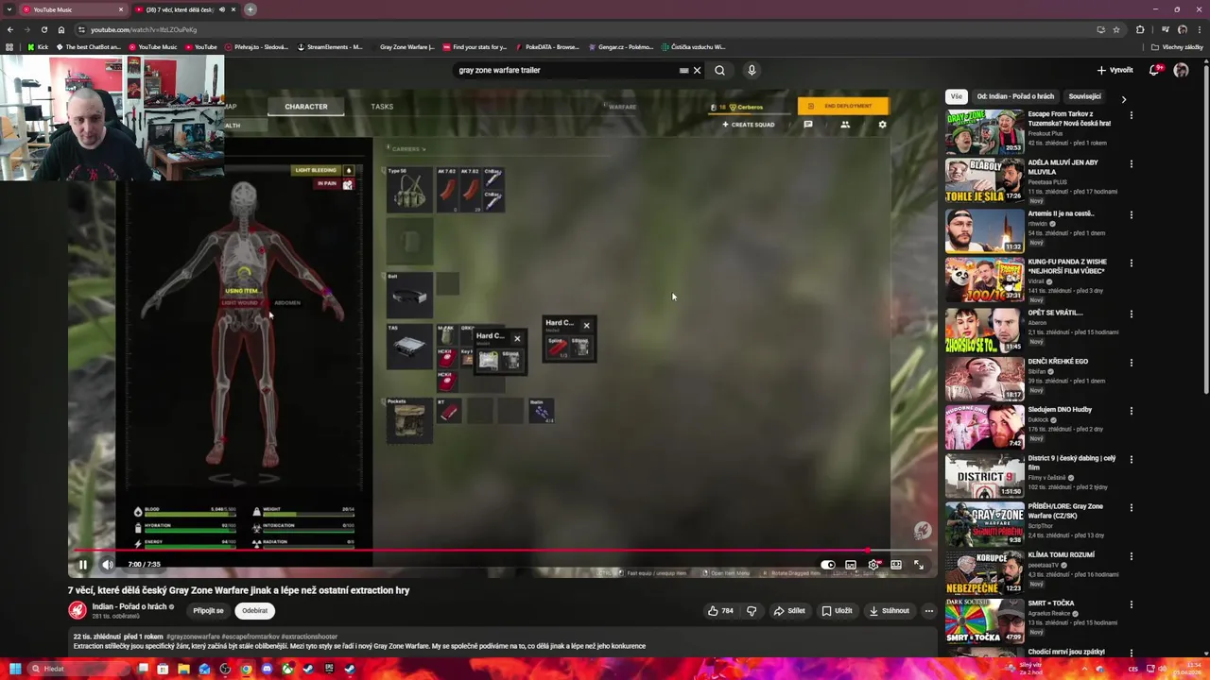Open the browser home page
The height and width of the screenshot is (680, 1210).
tap(60, 29)
